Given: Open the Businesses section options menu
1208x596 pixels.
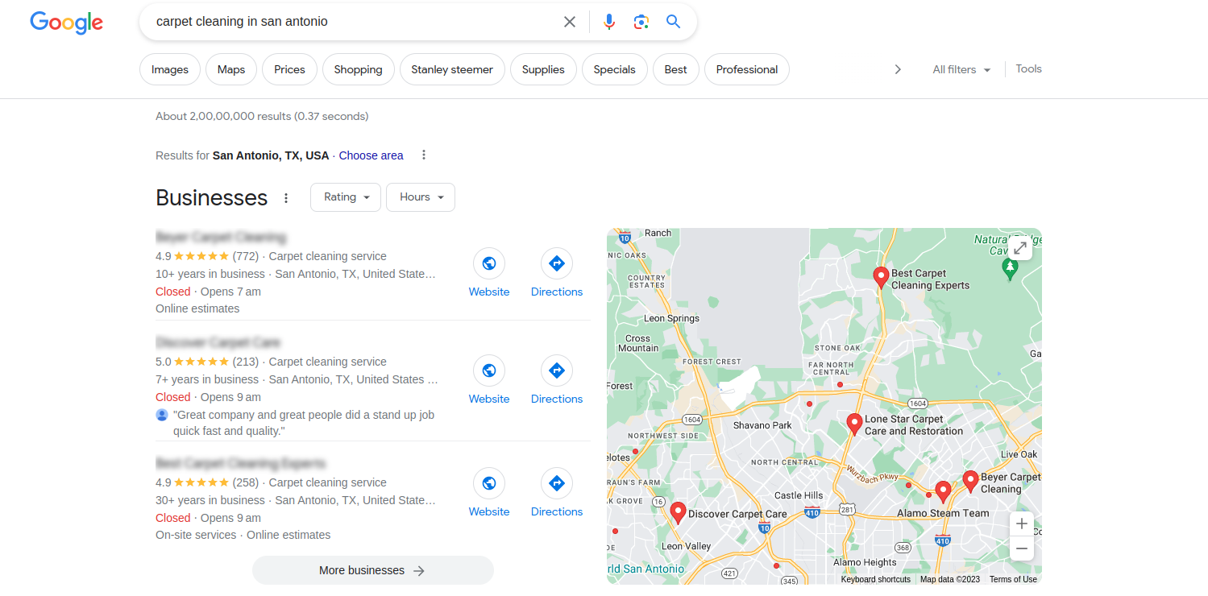Looking at the screenshot, I should [285, 198].
